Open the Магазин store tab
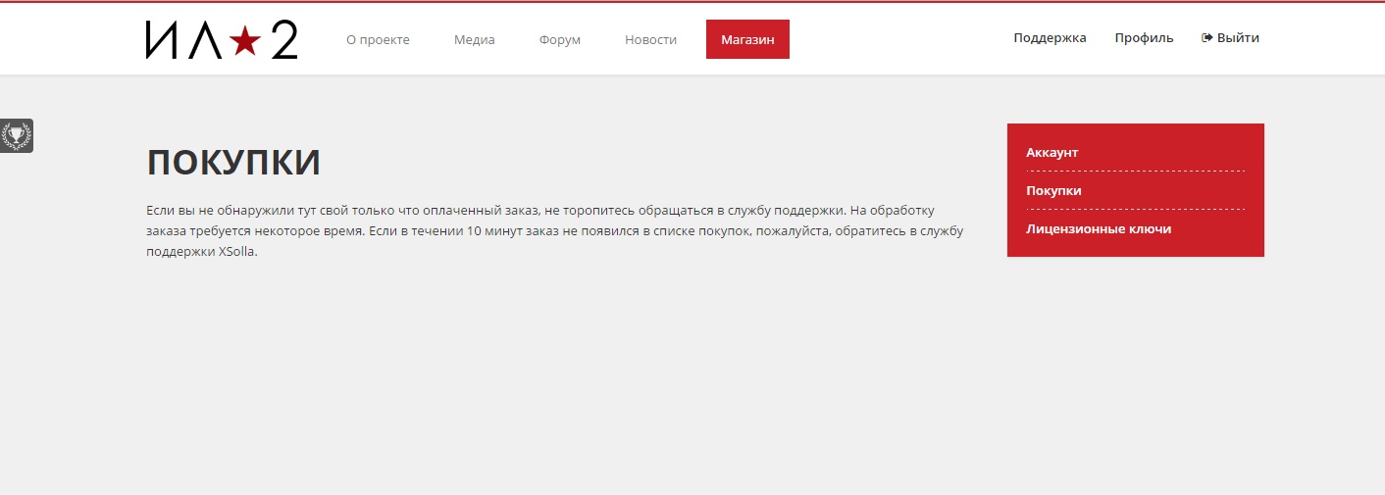Viewport: 1385px width, 495px height. click(x=747, y=39)
